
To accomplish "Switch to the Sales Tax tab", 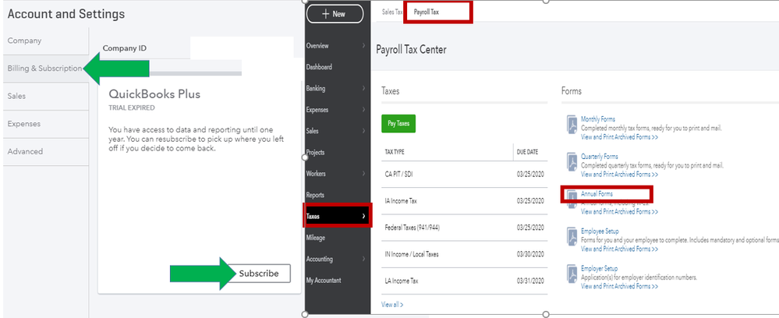I will (392, 12).
